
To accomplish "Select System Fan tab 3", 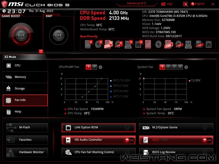I will [174, 67].
